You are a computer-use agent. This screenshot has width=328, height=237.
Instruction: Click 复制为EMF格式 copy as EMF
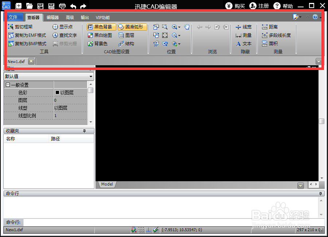(x=27, y=35)
